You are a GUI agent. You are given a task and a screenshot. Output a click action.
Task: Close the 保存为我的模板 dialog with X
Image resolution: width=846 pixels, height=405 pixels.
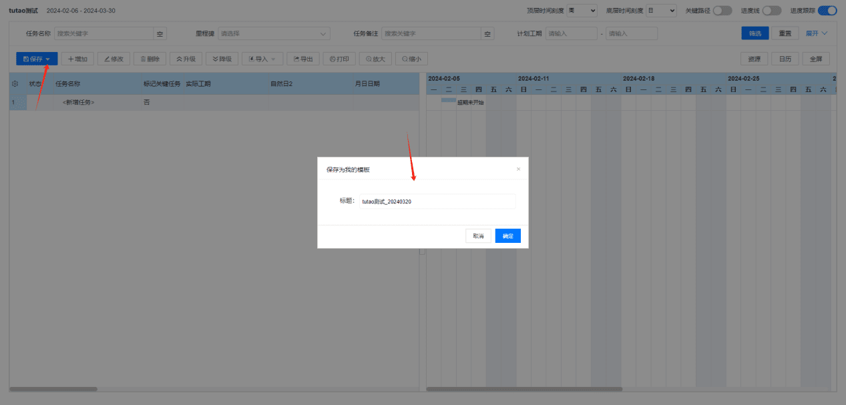click(518, 169)
